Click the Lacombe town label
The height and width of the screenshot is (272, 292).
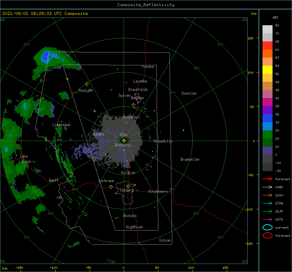click(140, 81)
